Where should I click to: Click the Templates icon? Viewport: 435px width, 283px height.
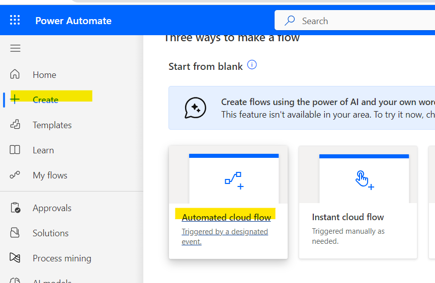point(15,125)
